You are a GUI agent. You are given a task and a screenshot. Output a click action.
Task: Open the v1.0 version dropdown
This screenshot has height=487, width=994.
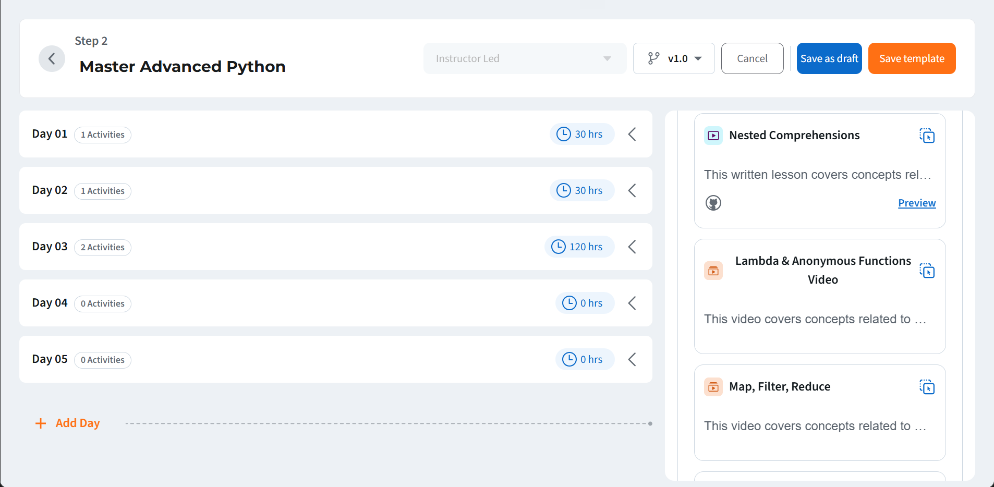pyautogui.click(x=673, y=58)
